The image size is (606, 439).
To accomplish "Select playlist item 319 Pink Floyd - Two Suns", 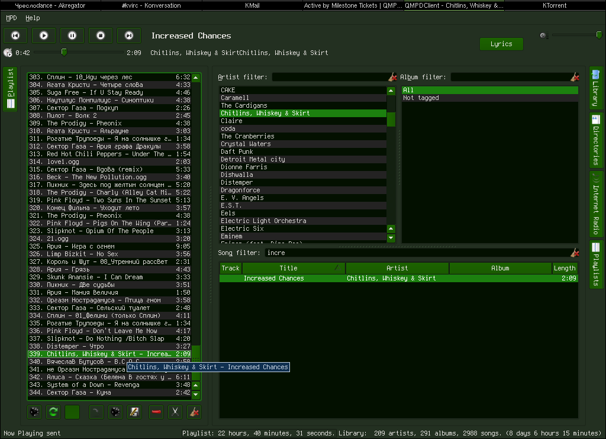I will click(109, 200).
